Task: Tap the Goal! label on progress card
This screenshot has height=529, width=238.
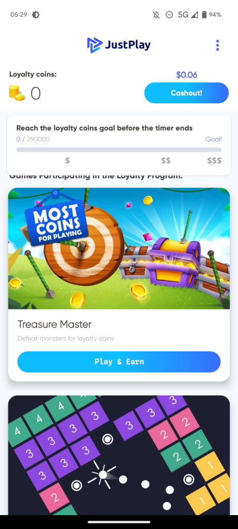Action: pyautogui.click(x=214, y=139)
